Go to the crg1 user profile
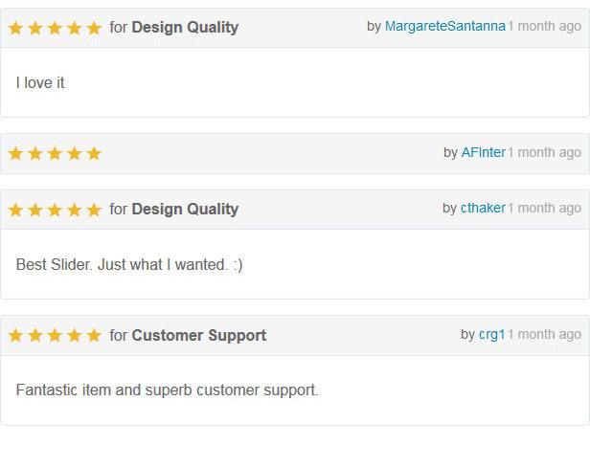Image resolution: width=590 pixels, height=468 pixels. [491, 334]
